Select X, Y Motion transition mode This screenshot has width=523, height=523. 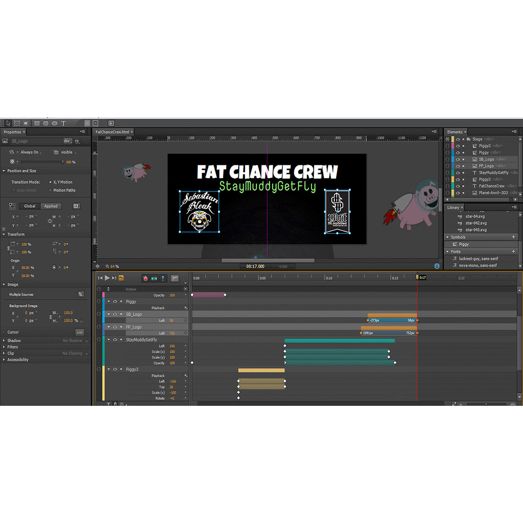click(x=50, y=182)
